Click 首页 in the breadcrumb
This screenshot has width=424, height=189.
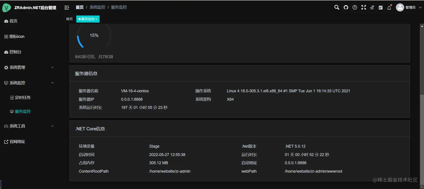[x=80, y=7]
